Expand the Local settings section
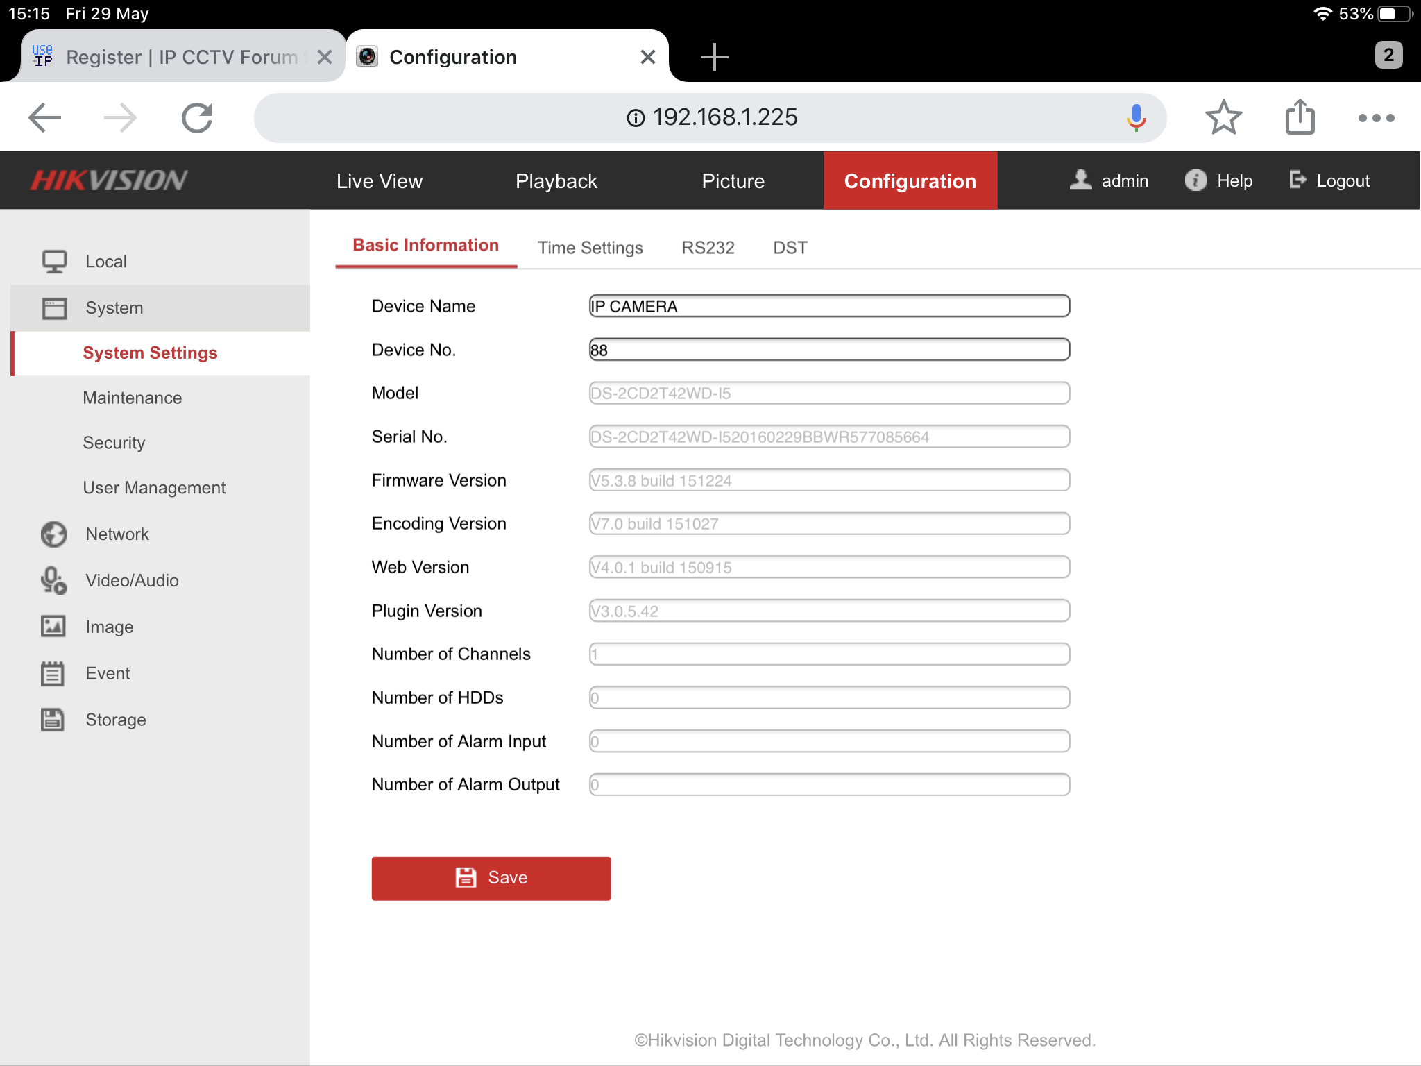Screen dimensions: 1421x1066 tap(105, 262)
